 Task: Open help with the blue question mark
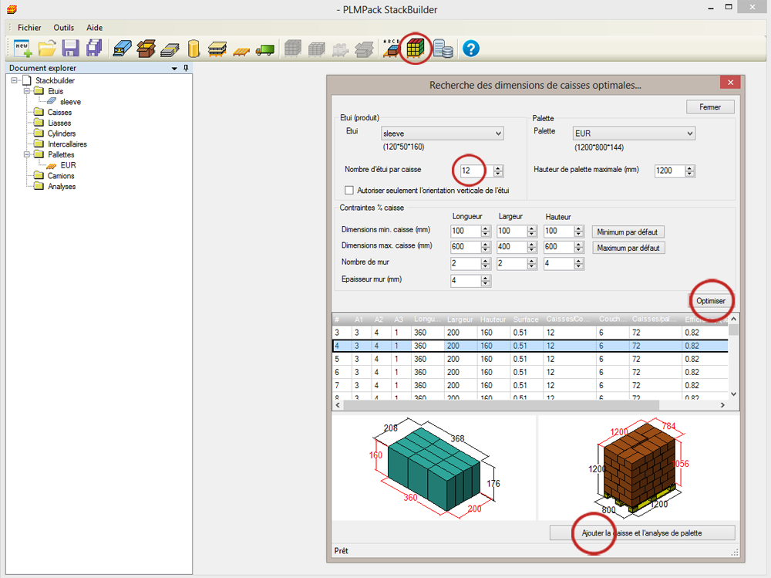(x=470, y=49)
